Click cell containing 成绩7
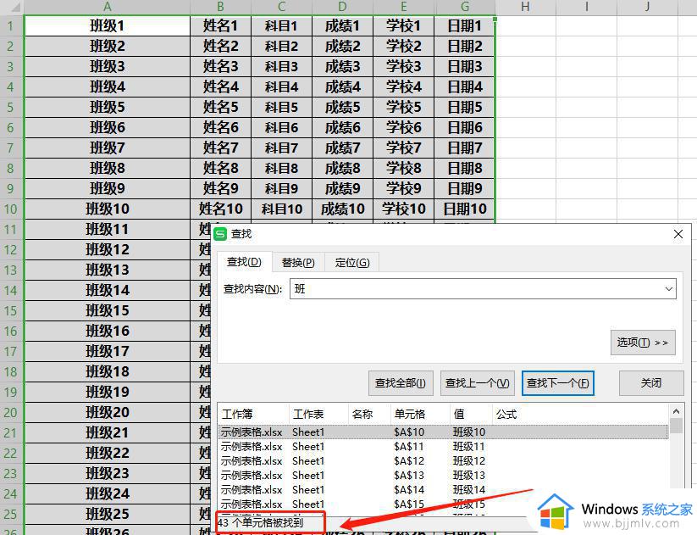 [x=342, y=148]
